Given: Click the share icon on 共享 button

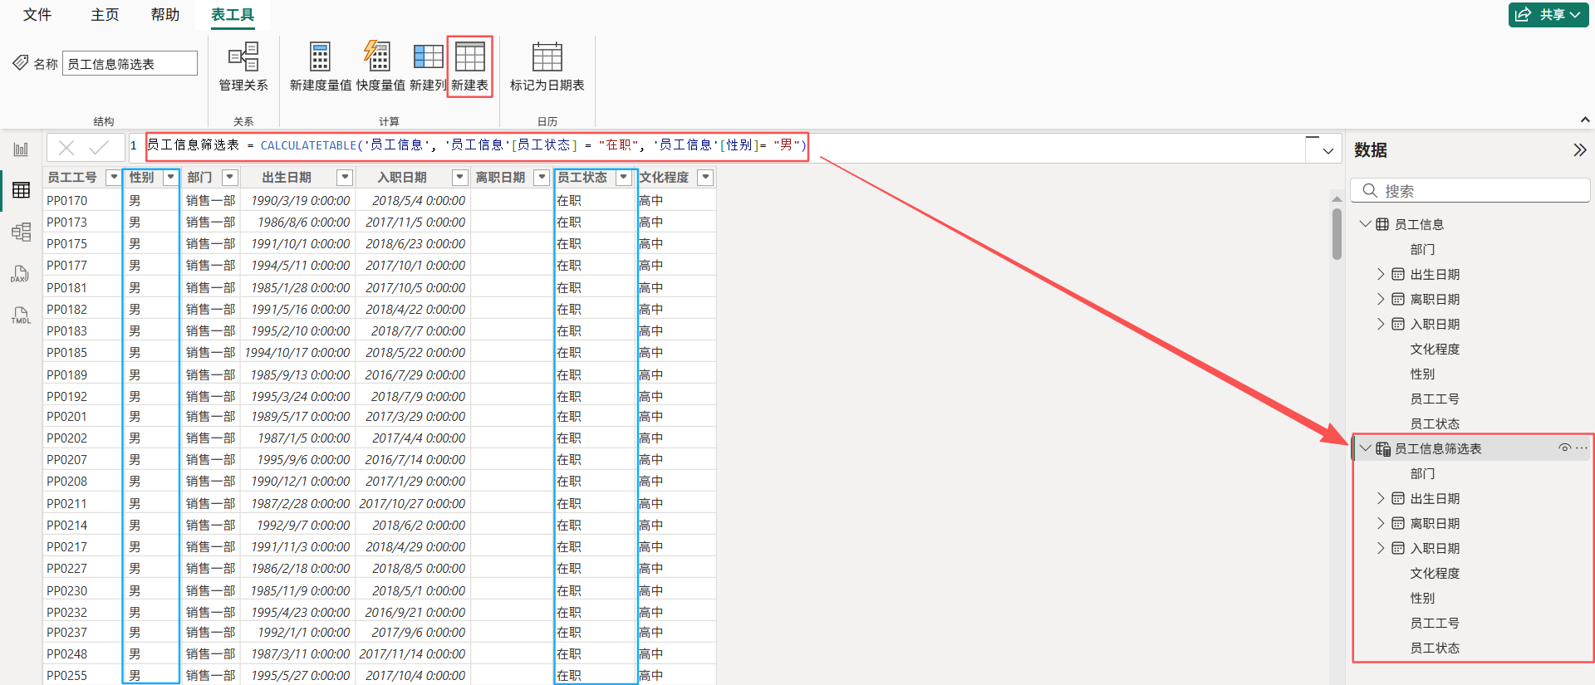Looking at the screenshot, I should pyautogui.click(x=1523, y=15).
